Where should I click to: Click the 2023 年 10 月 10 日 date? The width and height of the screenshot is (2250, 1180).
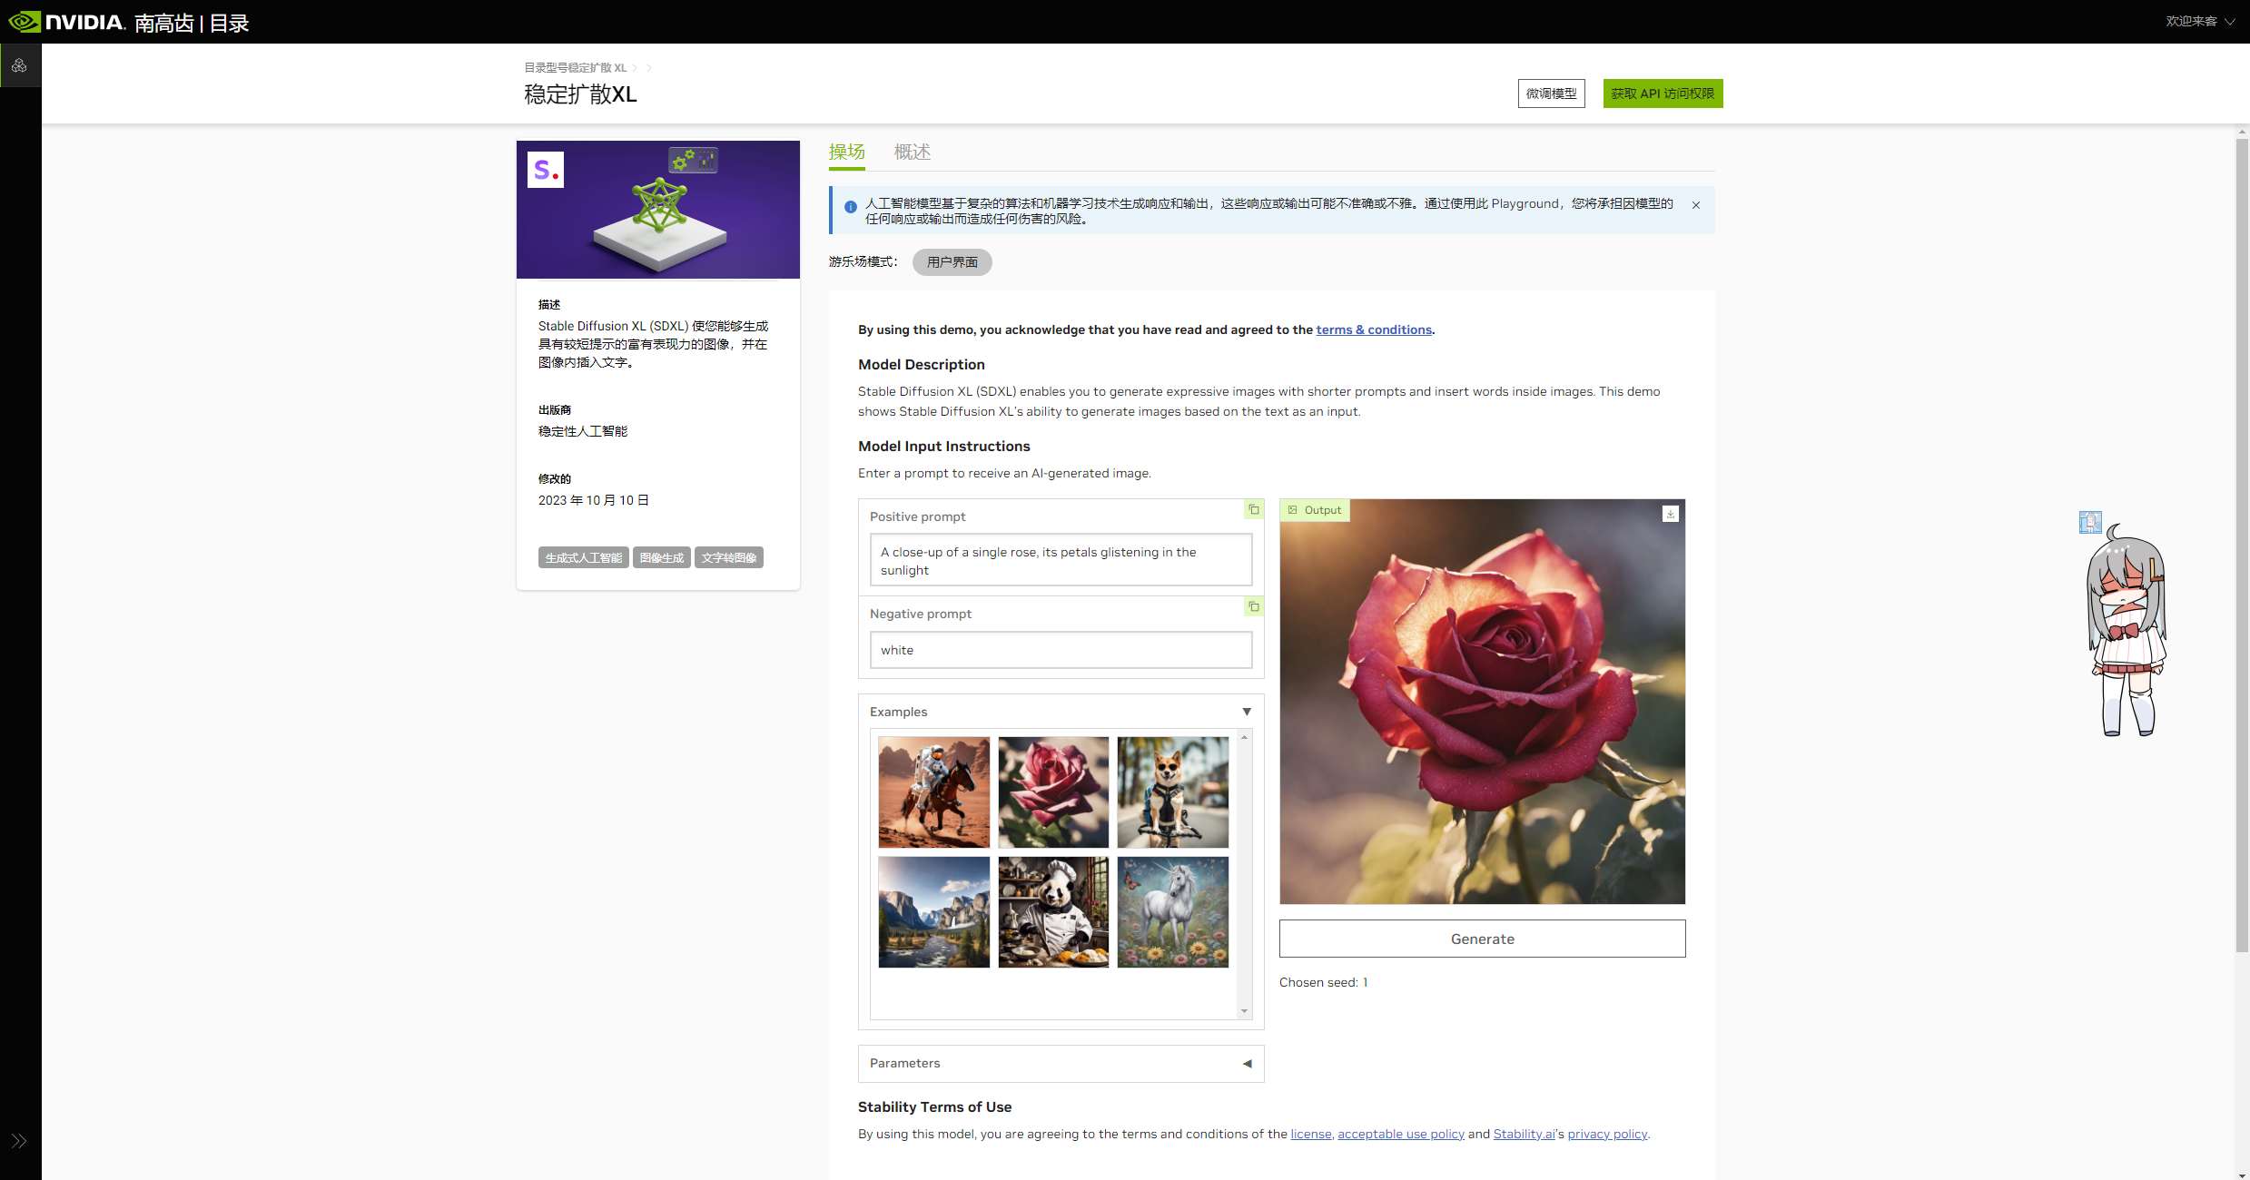593,500
